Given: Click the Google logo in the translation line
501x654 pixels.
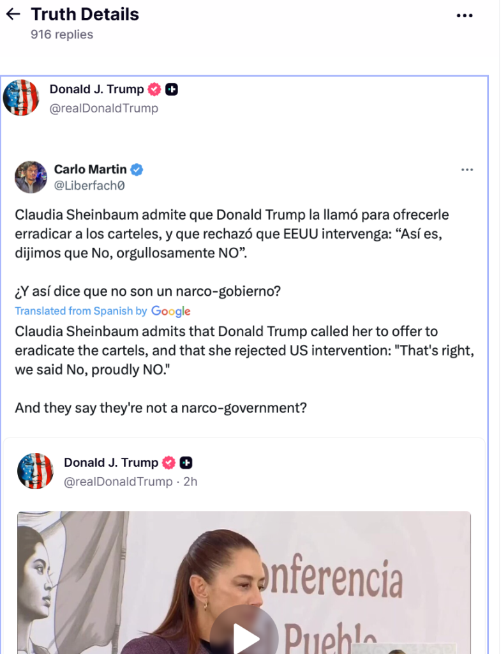Looking at the screenshot, I should tap(171, 311).
